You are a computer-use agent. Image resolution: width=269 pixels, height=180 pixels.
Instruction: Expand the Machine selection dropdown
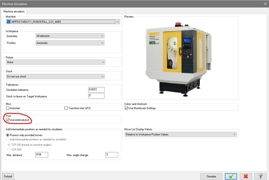click(117, 22)
